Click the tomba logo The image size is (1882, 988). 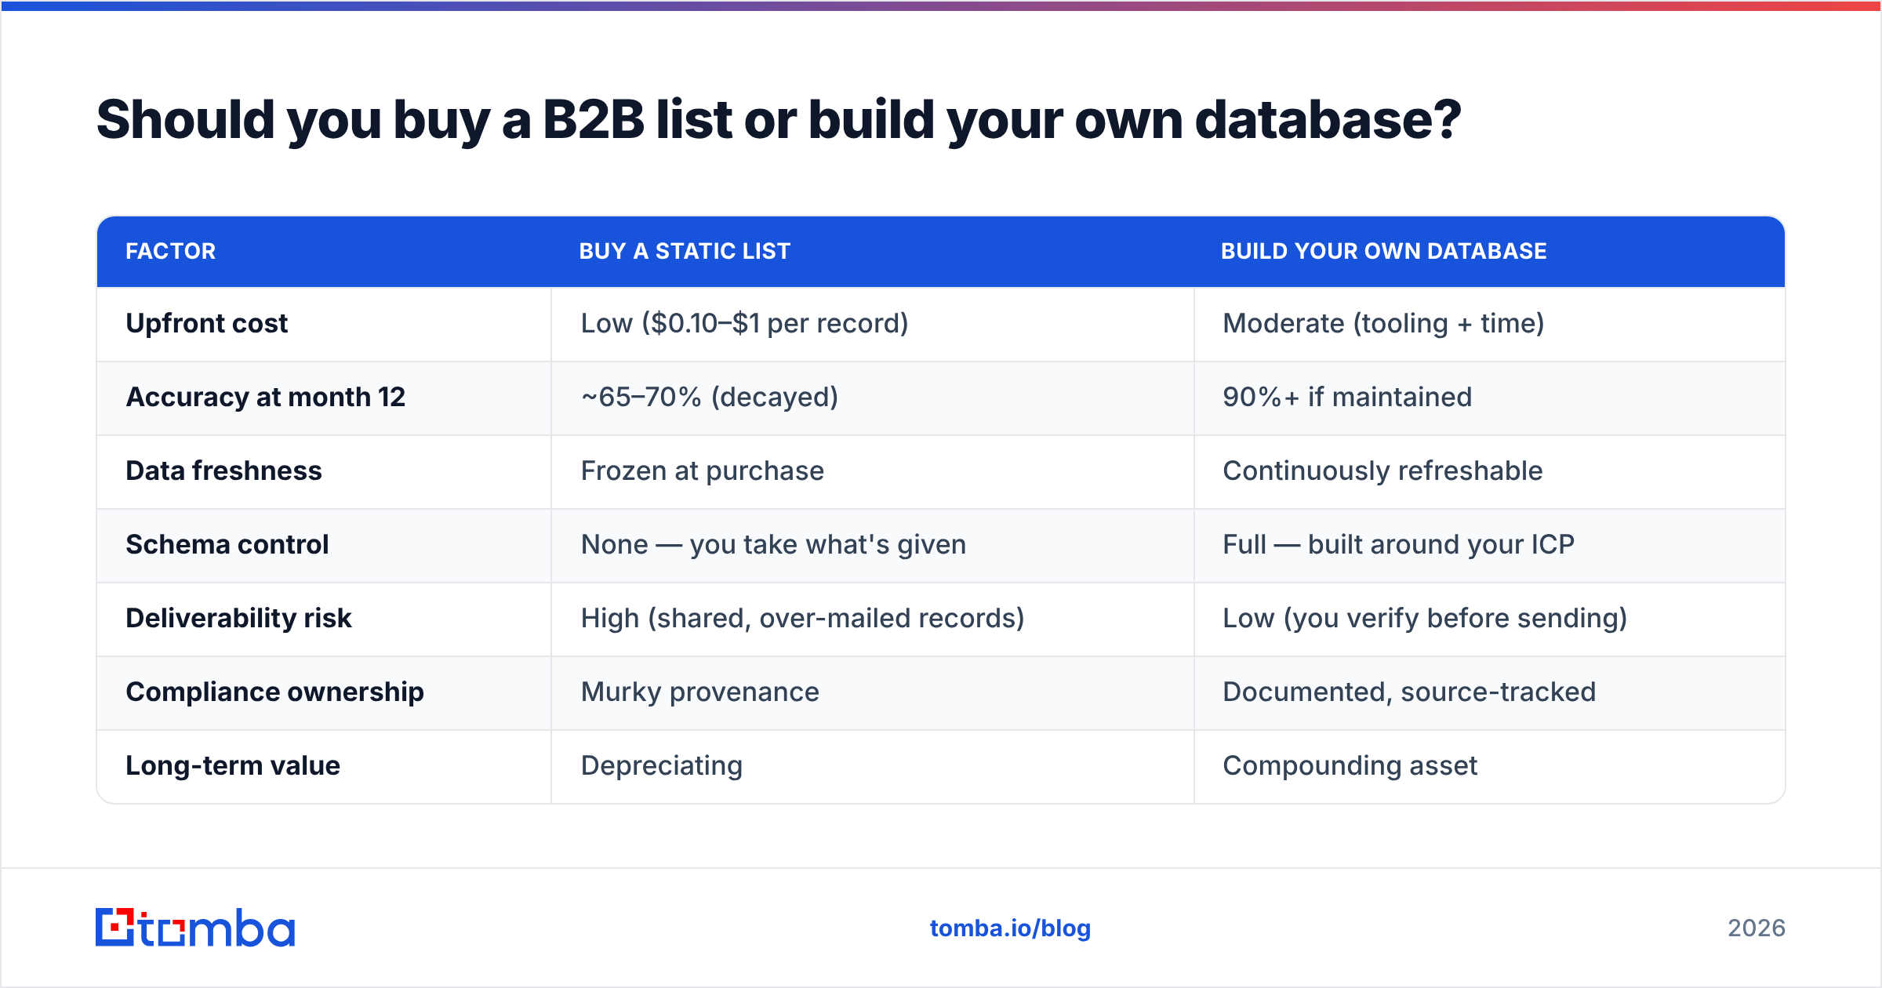(x=195, y=928)
